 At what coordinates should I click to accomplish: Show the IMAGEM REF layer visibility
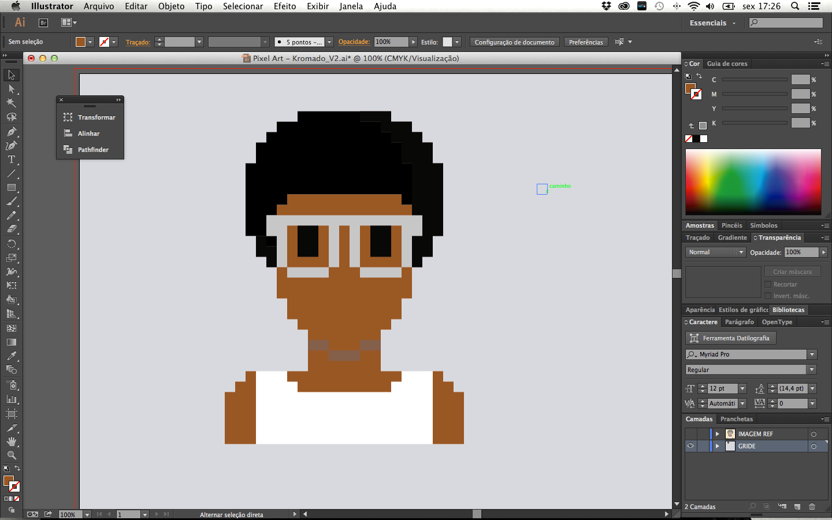(x=690, y=434)
